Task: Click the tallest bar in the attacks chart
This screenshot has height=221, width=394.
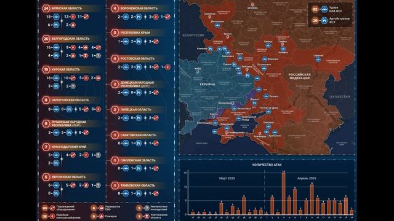Action: [283, 193]
